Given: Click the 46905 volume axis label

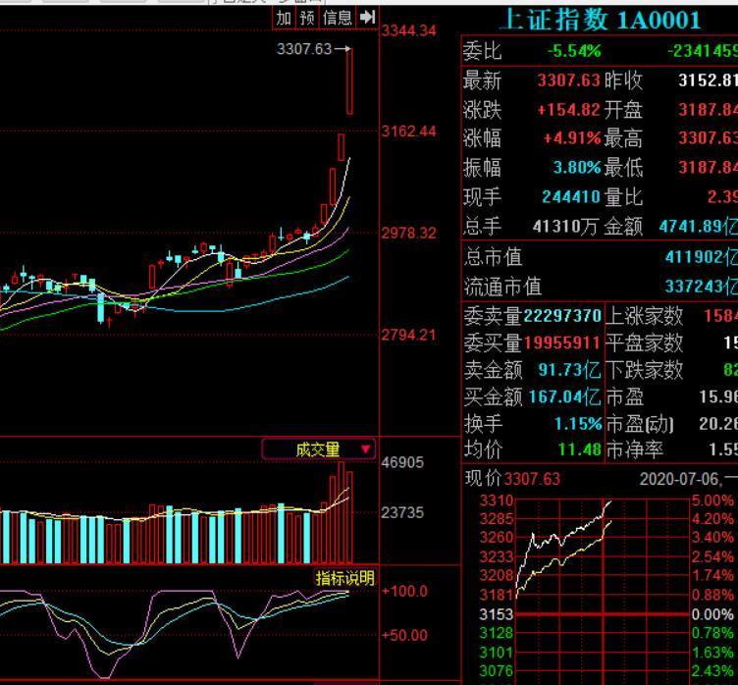Looking at the screenshot, I should point(402,462).
